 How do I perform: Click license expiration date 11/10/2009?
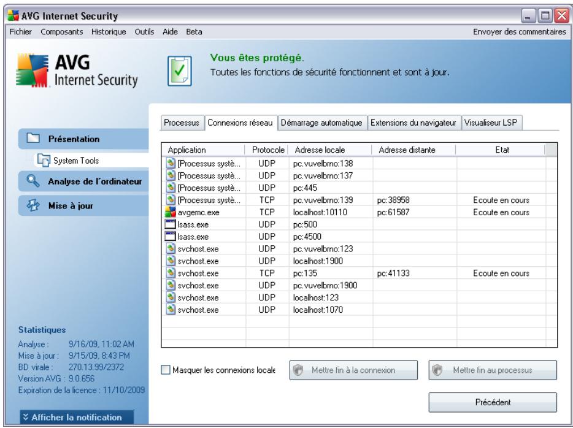pos(123,390)
